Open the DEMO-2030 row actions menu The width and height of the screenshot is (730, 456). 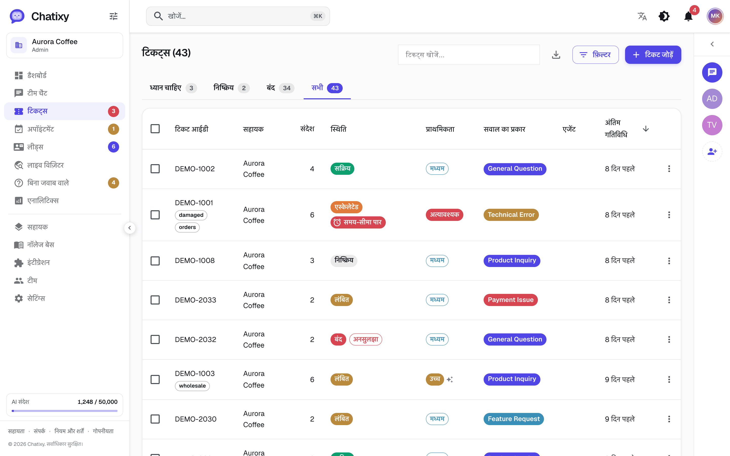[x=669, y=419]
